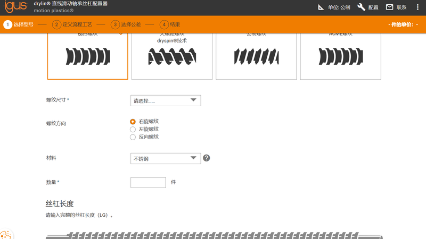The width and height of the screenshot is (426, 239).
Task: Open the cookie settings icon
Action: point(5,235)
